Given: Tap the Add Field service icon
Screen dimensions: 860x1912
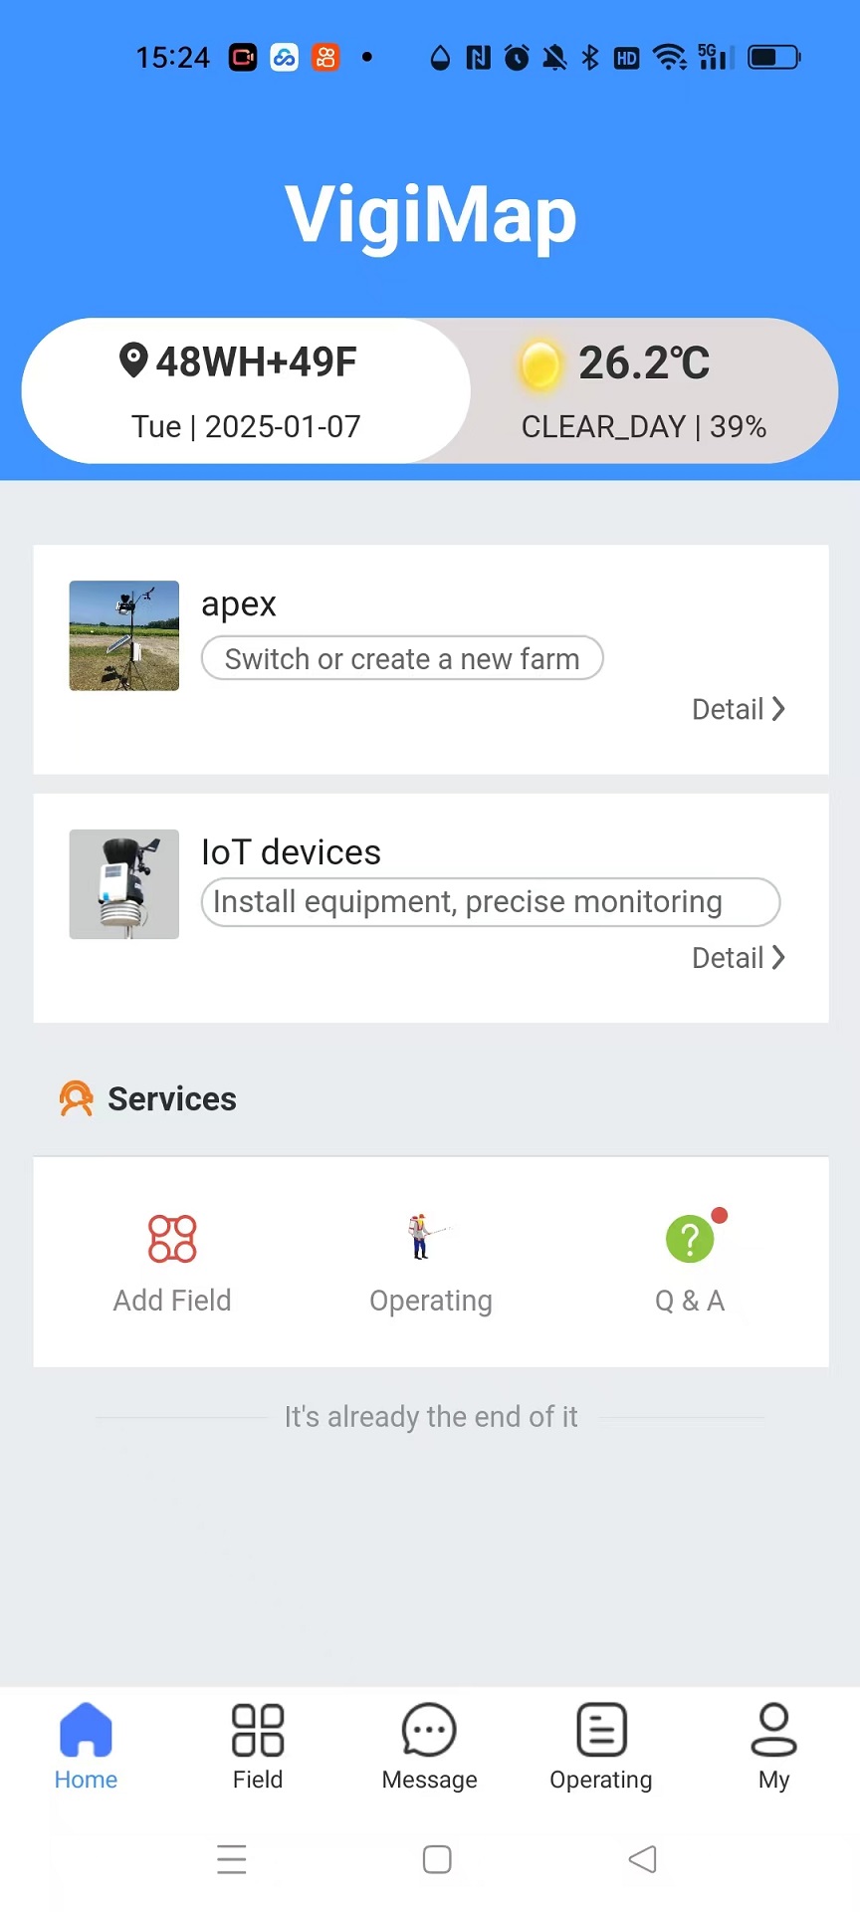Looking at the screenshot, I should click(172, 1239).
